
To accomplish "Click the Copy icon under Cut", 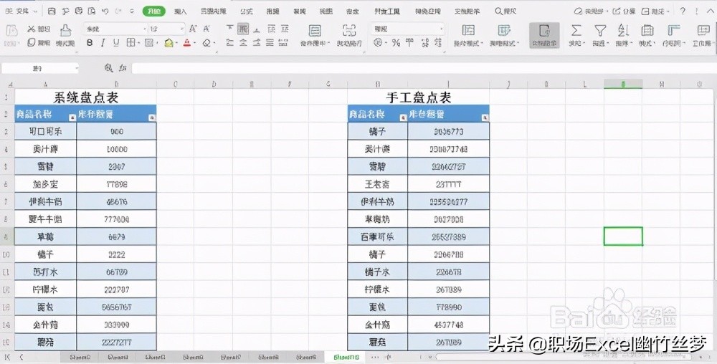I will pos(32,42).
